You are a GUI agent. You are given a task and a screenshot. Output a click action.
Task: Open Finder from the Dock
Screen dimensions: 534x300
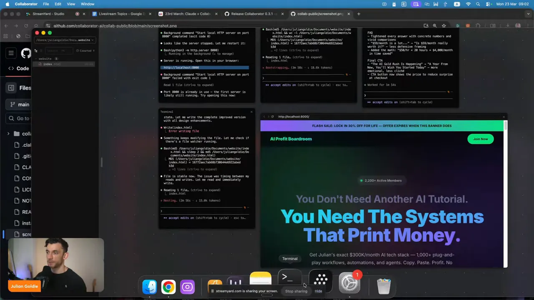tap(150, 287)
